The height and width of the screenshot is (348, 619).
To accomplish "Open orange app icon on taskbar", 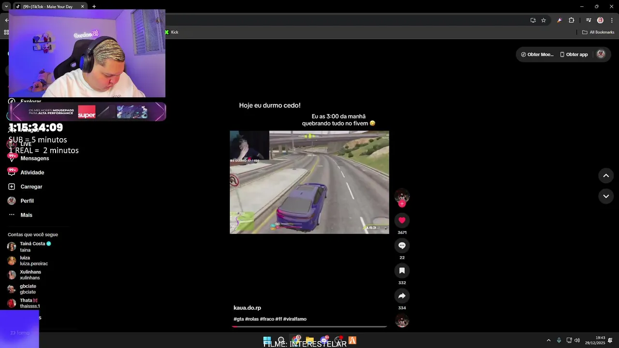I will [x=352, y=340].
